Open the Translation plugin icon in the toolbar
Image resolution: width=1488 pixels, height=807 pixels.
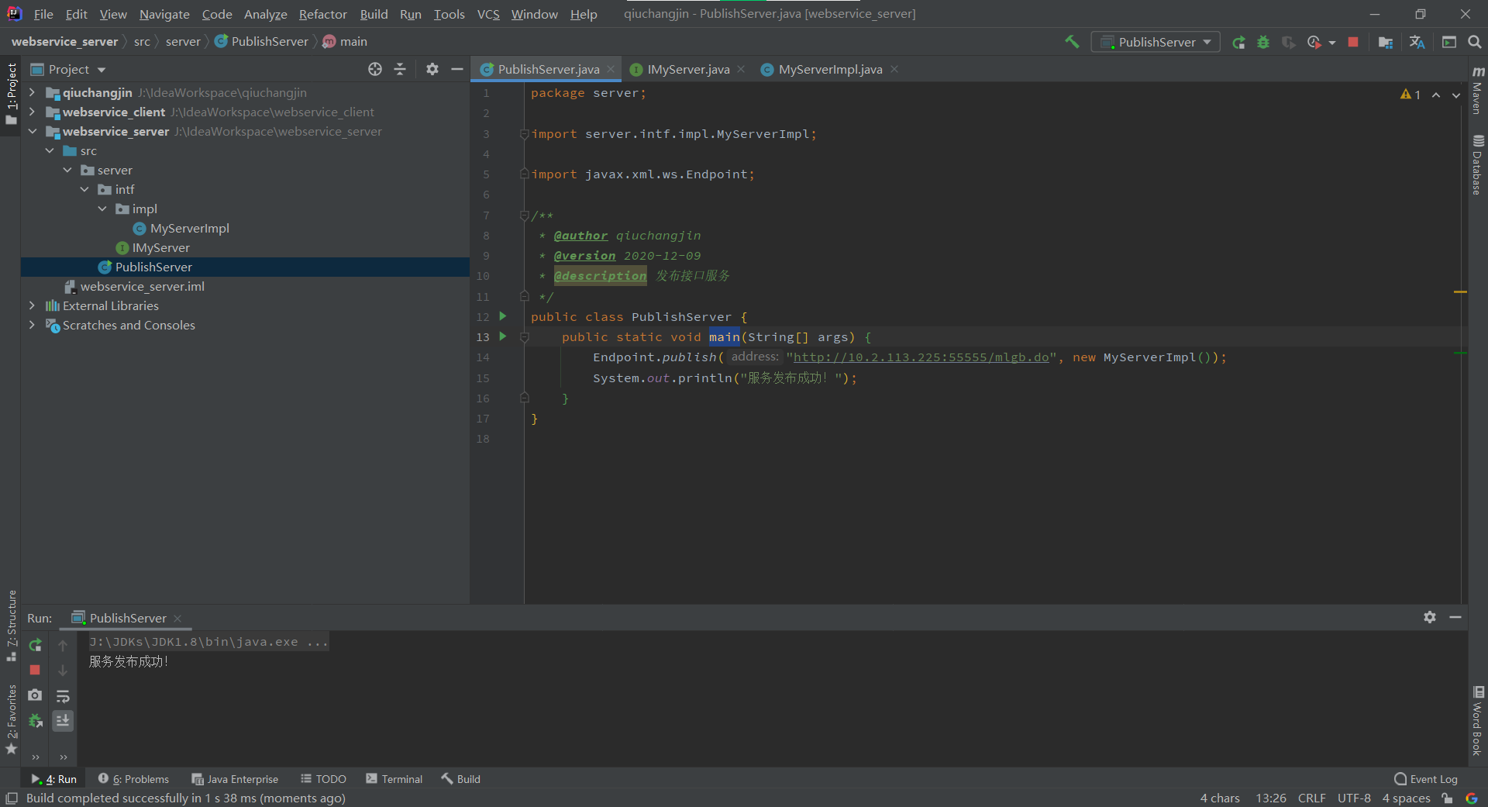pyautogui.click(x=1417, y=42)
